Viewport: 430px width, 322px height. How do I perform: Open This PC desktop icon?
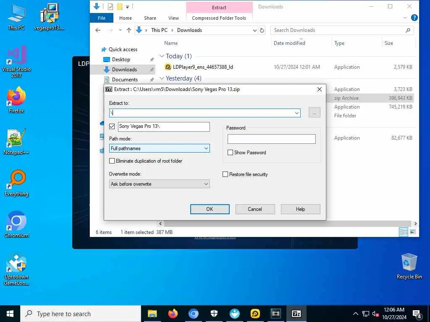(x=16, y=17)
